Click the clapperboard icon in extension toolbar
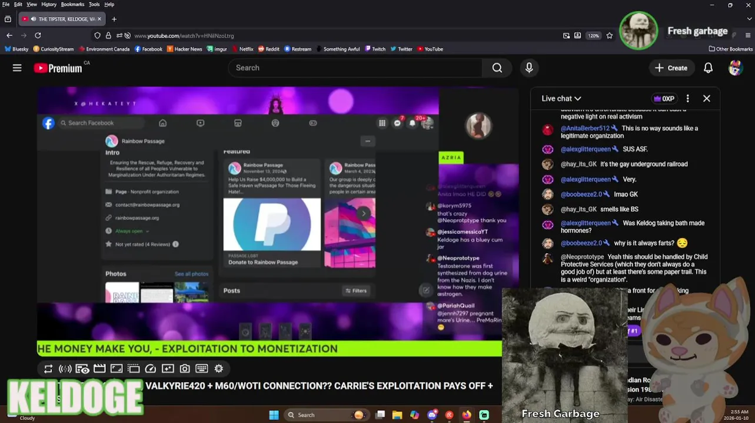This screenshot has width=755, height=423. point(99,368)
